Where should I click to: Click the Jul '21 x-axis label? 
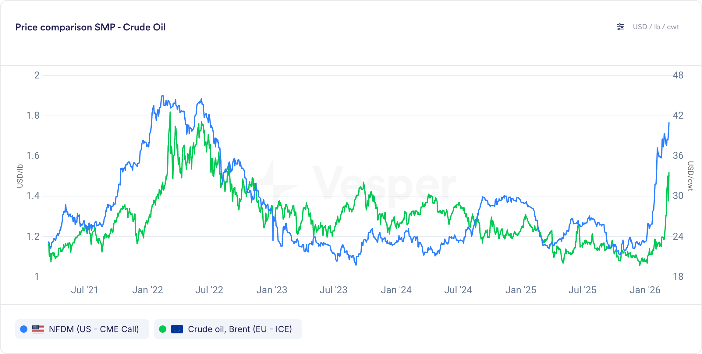click(85, 290)
